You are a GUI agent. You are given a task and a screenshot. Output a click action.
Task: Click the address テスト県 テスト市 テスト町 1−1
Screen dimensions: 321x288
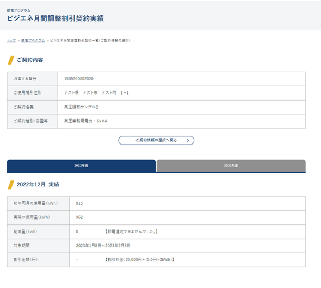point(96,93)
